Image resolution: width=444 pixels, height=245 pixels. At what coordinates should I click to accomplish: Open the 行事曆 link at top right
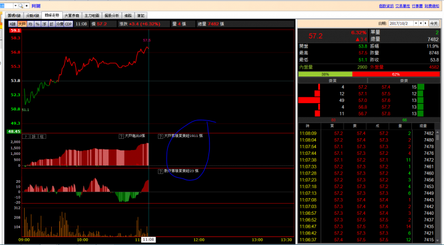click(x=417, y=6)
